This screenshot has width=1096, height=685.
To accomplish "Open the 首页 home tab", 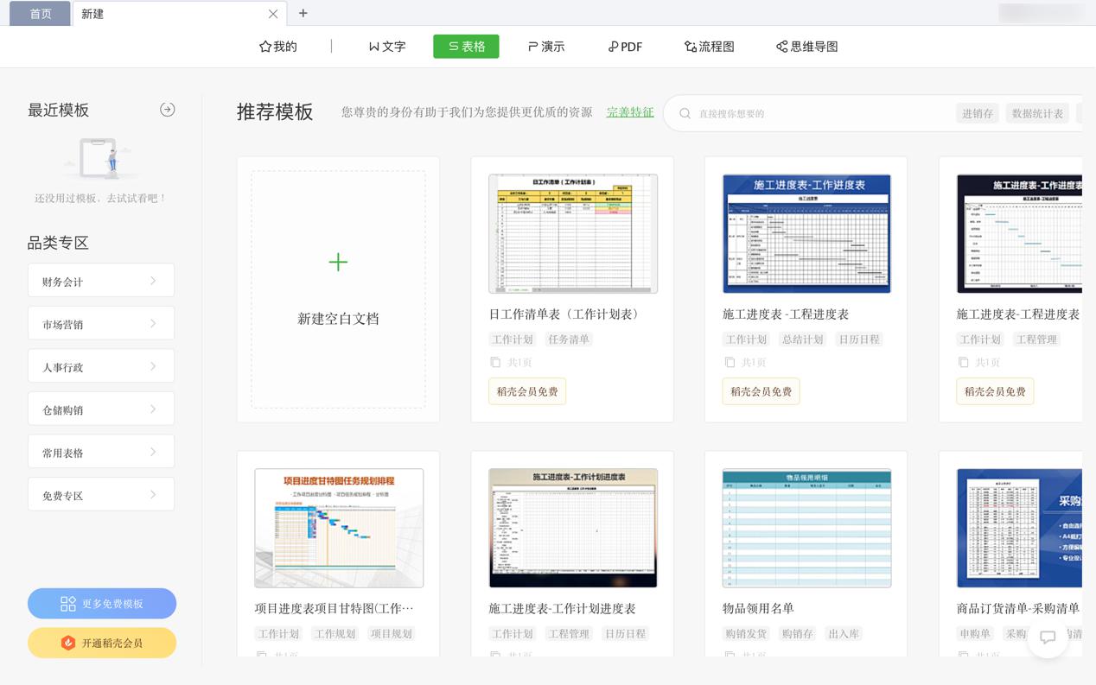I will (x=40, y=14).
